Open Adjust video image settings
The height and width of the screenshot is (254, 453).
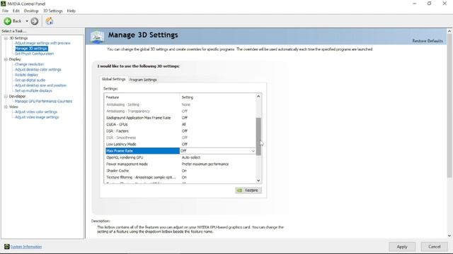(x=37, y=117)
